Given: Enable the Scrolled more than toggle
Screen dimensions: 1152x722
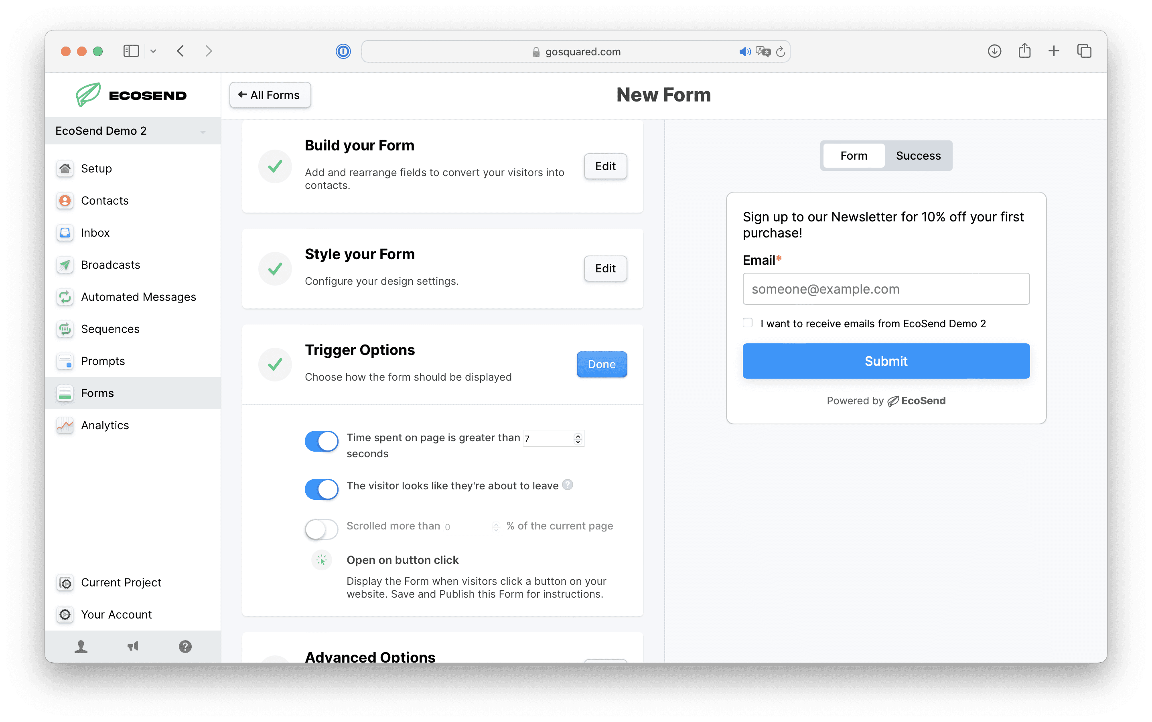Looking at the screenshot, I should 321,529.
